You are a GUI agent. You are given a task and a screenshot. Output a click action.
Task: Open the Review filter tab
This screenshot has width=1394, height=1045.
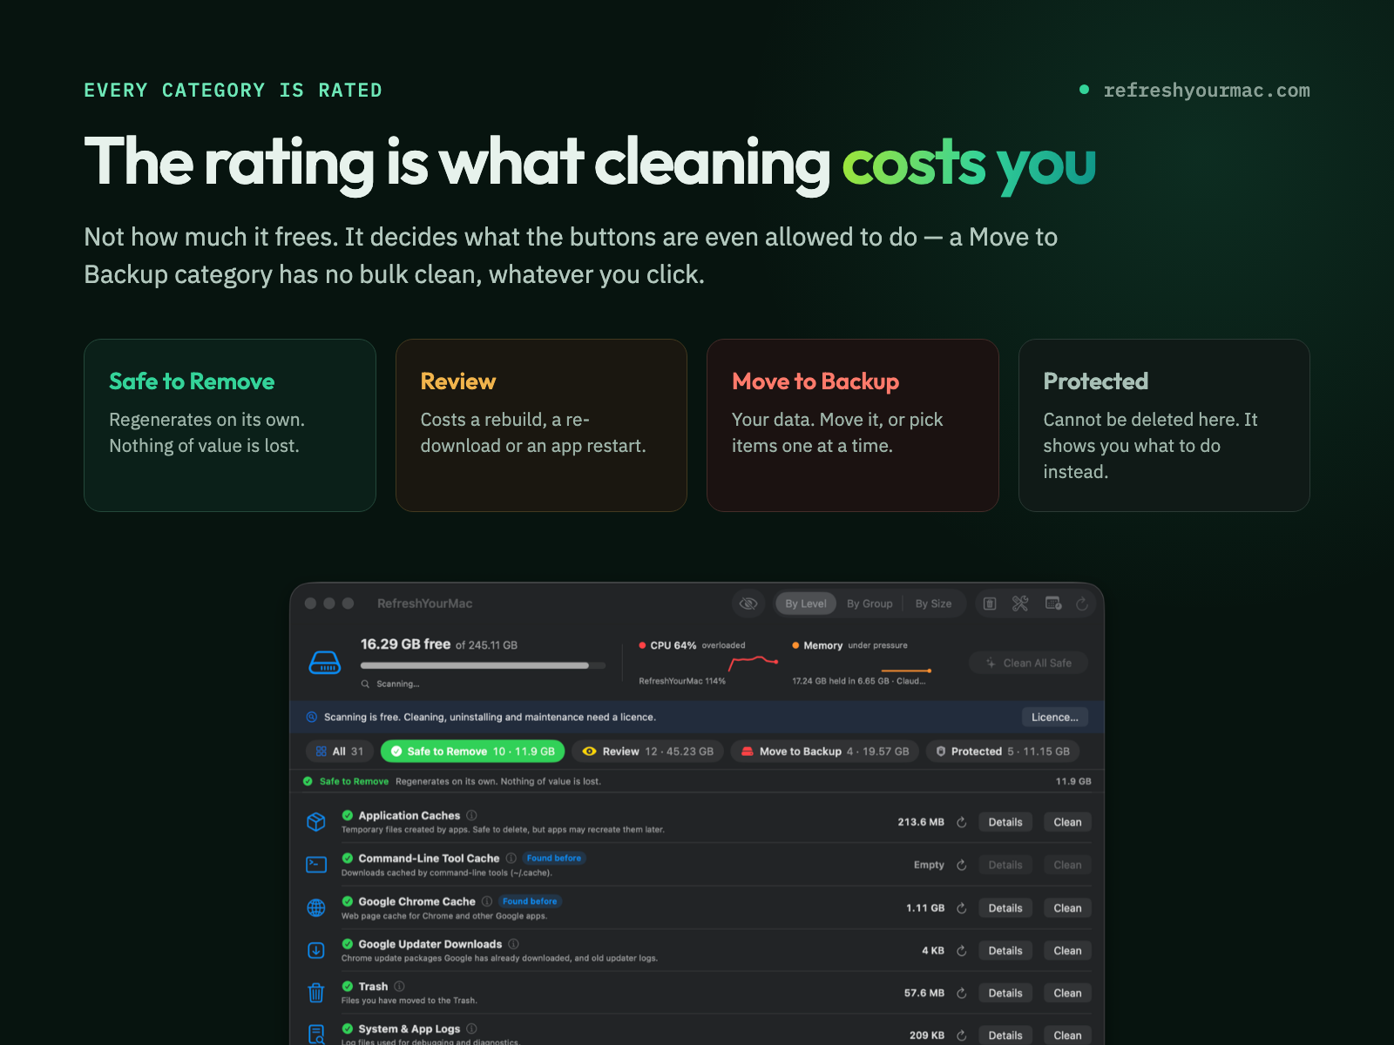tap(647, 752)
